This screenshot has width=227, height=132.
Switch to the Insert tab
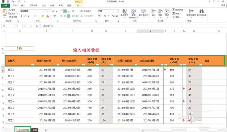[x=23, y=5]
